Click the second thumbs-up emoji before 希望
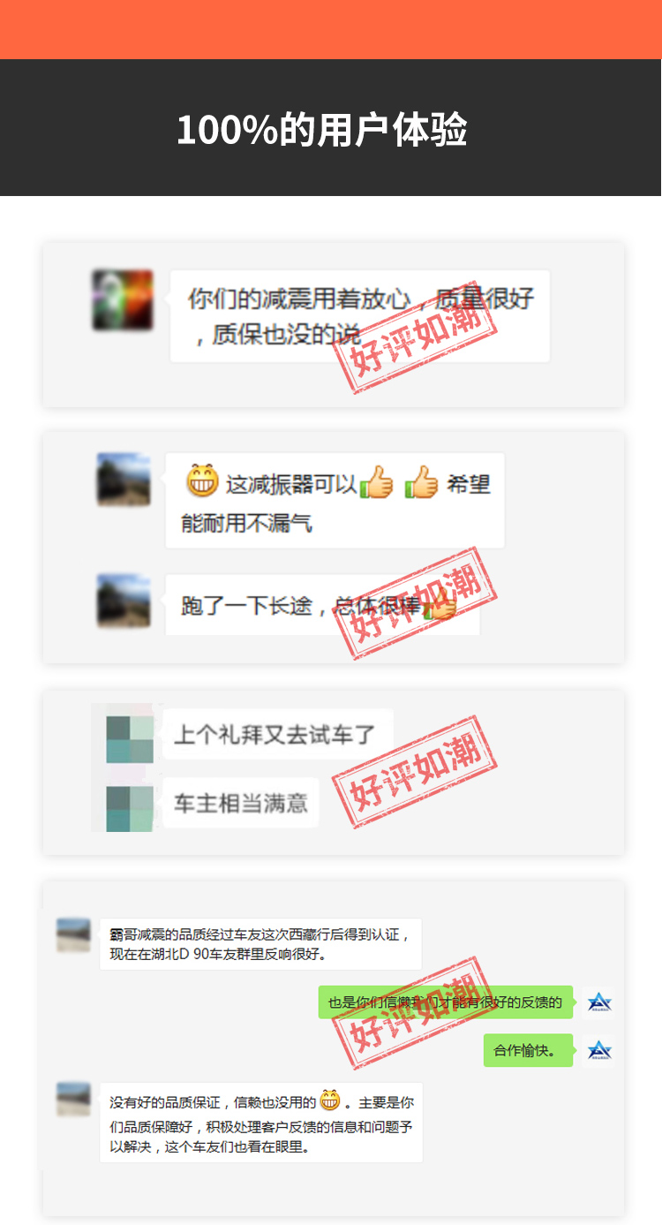The height and width of the screenshot is (1225, 662). [421, 482]
